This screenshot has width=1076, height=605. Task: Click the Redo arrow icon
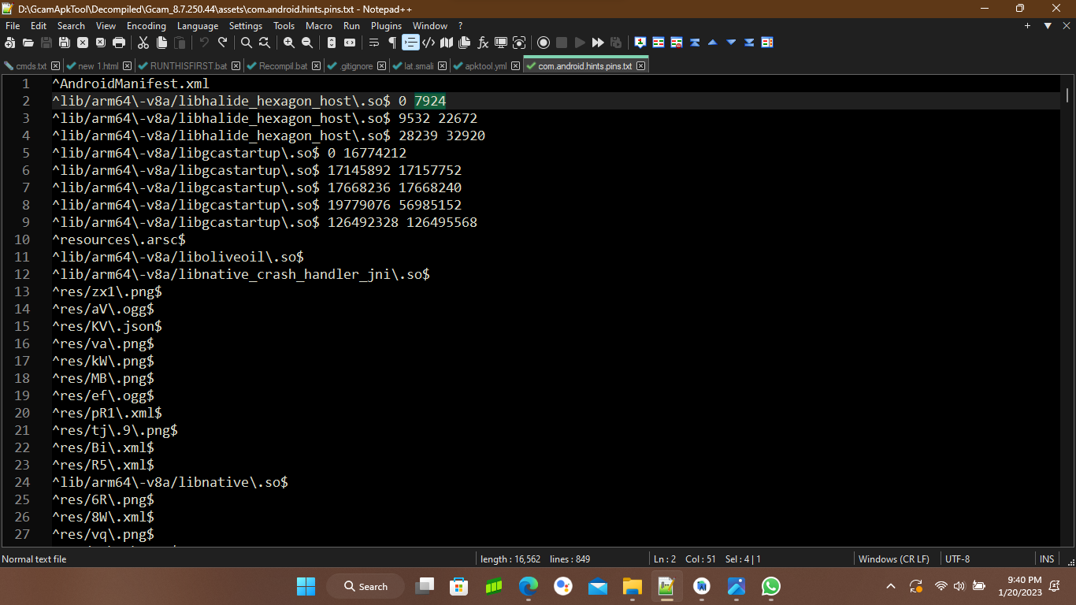tap(222, 43)
